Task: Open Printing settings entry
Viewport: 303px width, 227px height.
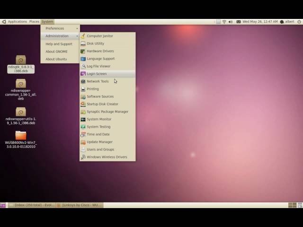Action: pos(107,89)
